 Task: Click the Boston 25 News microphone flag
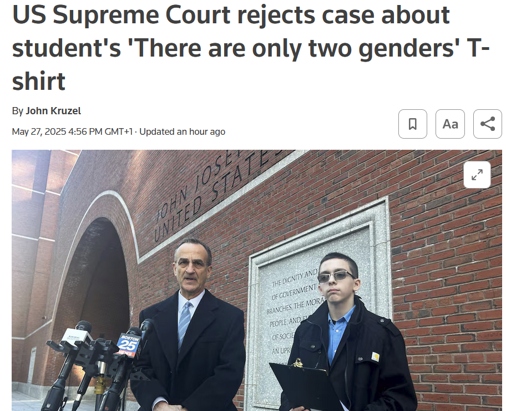coord(129,345)
